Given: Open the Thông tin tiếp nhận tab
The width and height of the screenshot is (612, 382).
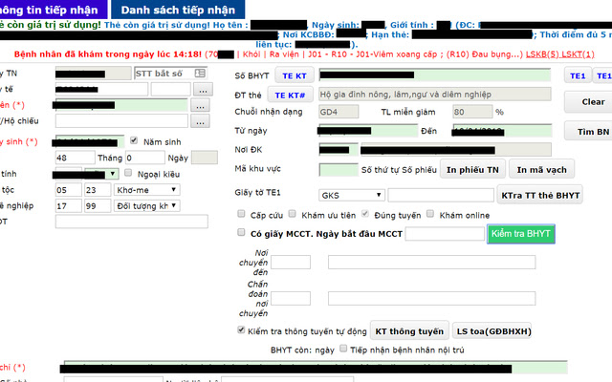Looking at the screenshot, I should pos(53,10).
